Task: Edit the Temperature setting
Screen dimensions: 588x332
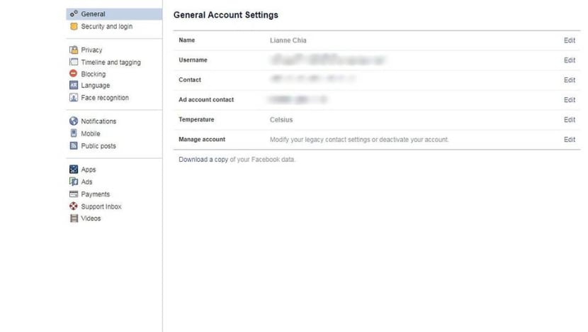Action: click(x=569, y=120)
